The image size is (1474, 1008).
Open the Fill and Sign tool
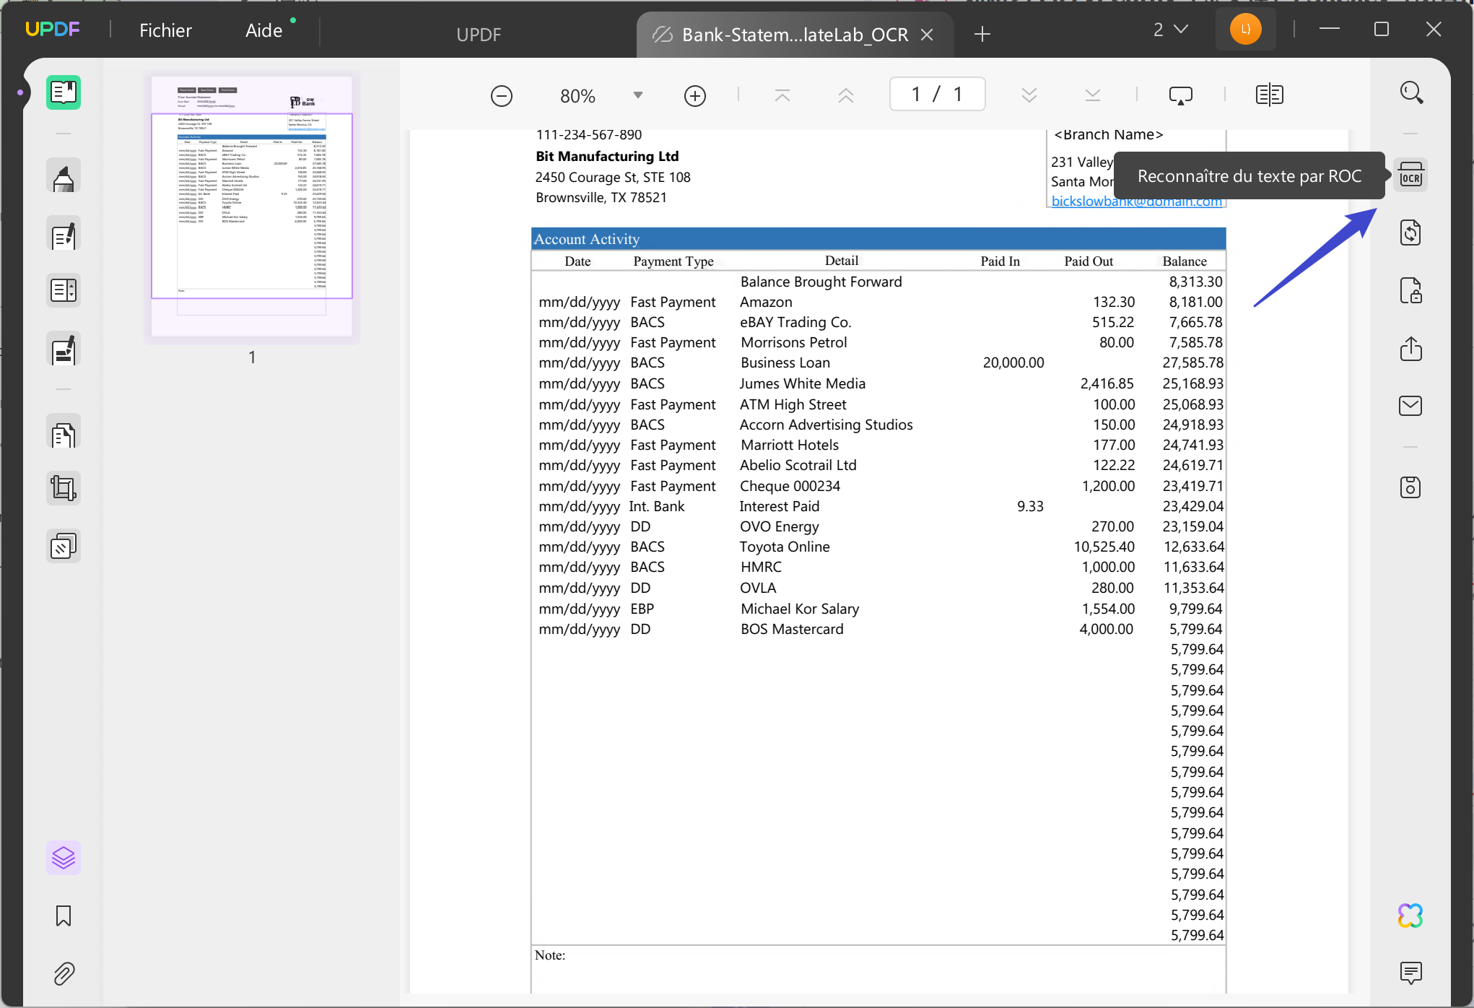click(64, 350)
